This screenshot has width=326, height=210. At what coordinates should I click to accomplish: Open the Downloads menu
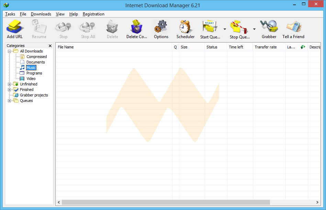tap(41, 14)
